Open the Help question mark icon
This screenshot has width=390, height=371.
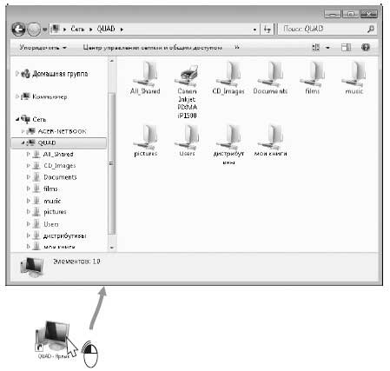click(366, 47)
